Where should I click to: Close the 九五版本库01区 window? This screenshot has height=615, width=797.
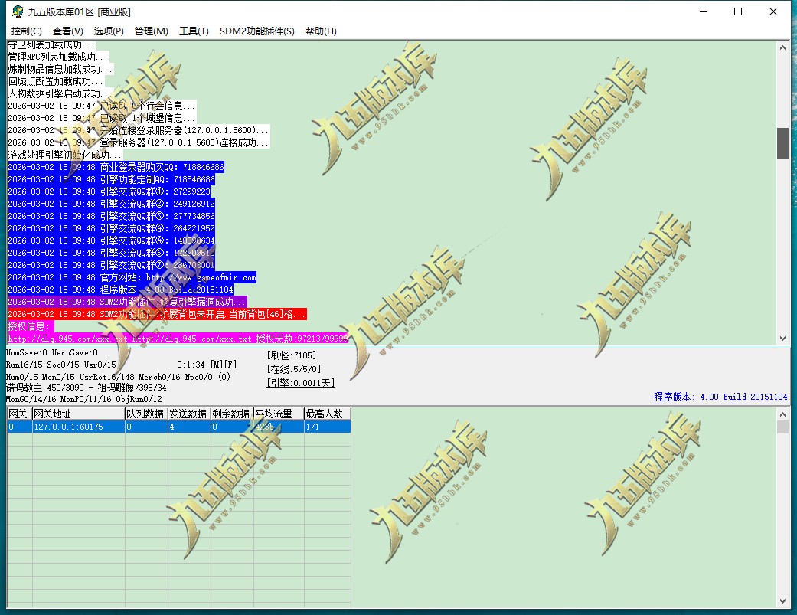pos(773,11)
